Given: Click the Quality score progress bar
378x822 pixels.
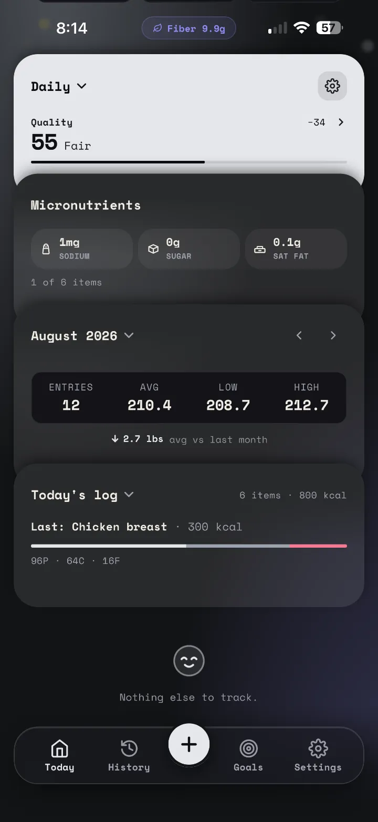Looking at the screenshot, I should point(189,162).
